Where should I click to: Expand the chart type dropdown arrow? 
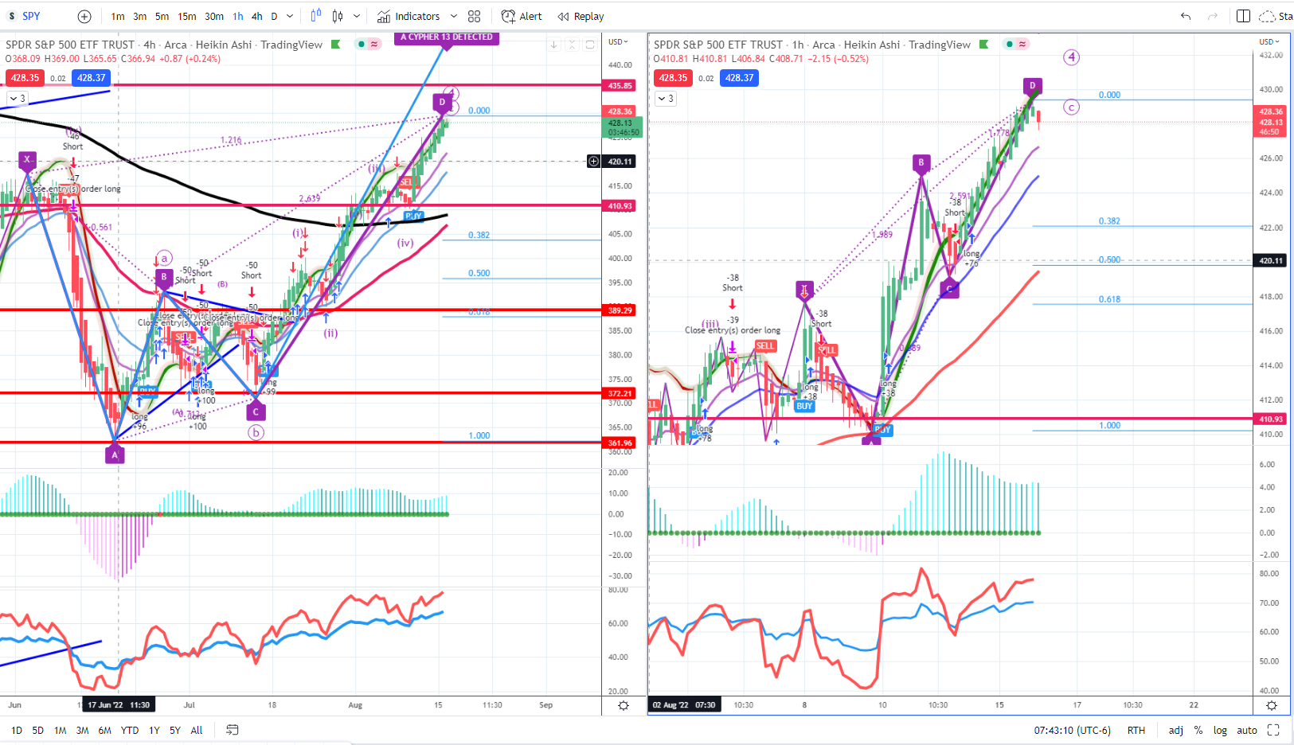357,16
